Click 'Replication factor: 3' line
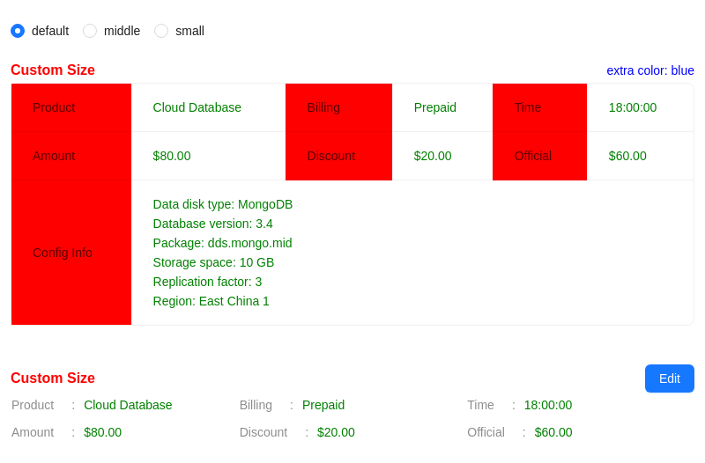This screenshot has width=705, height=463. [207, 282]
